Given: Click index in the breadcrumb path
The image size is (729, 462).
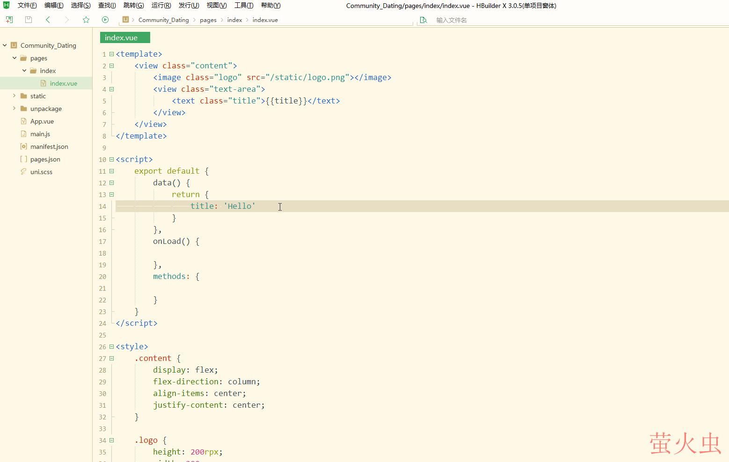Looking at the screenshot, I should tap(235, 20).
